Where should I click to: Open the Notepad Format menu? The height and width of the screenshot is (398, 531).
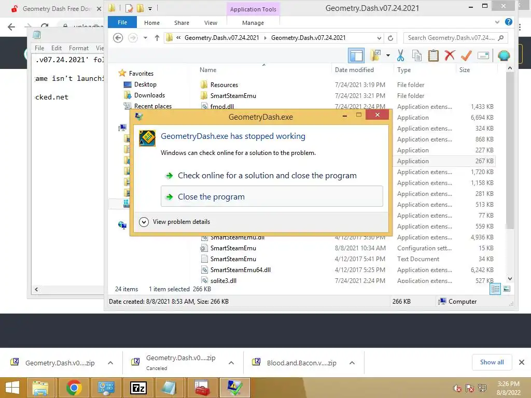click(79, 48)
